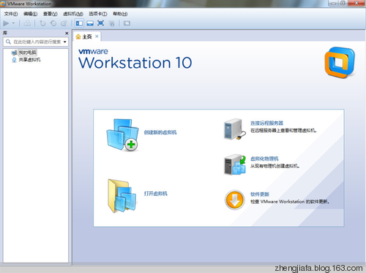The width and height of the screenshot is (366, 273).
Task: Click the open virtual machine folder icon
Action: [x=122, y=196]
